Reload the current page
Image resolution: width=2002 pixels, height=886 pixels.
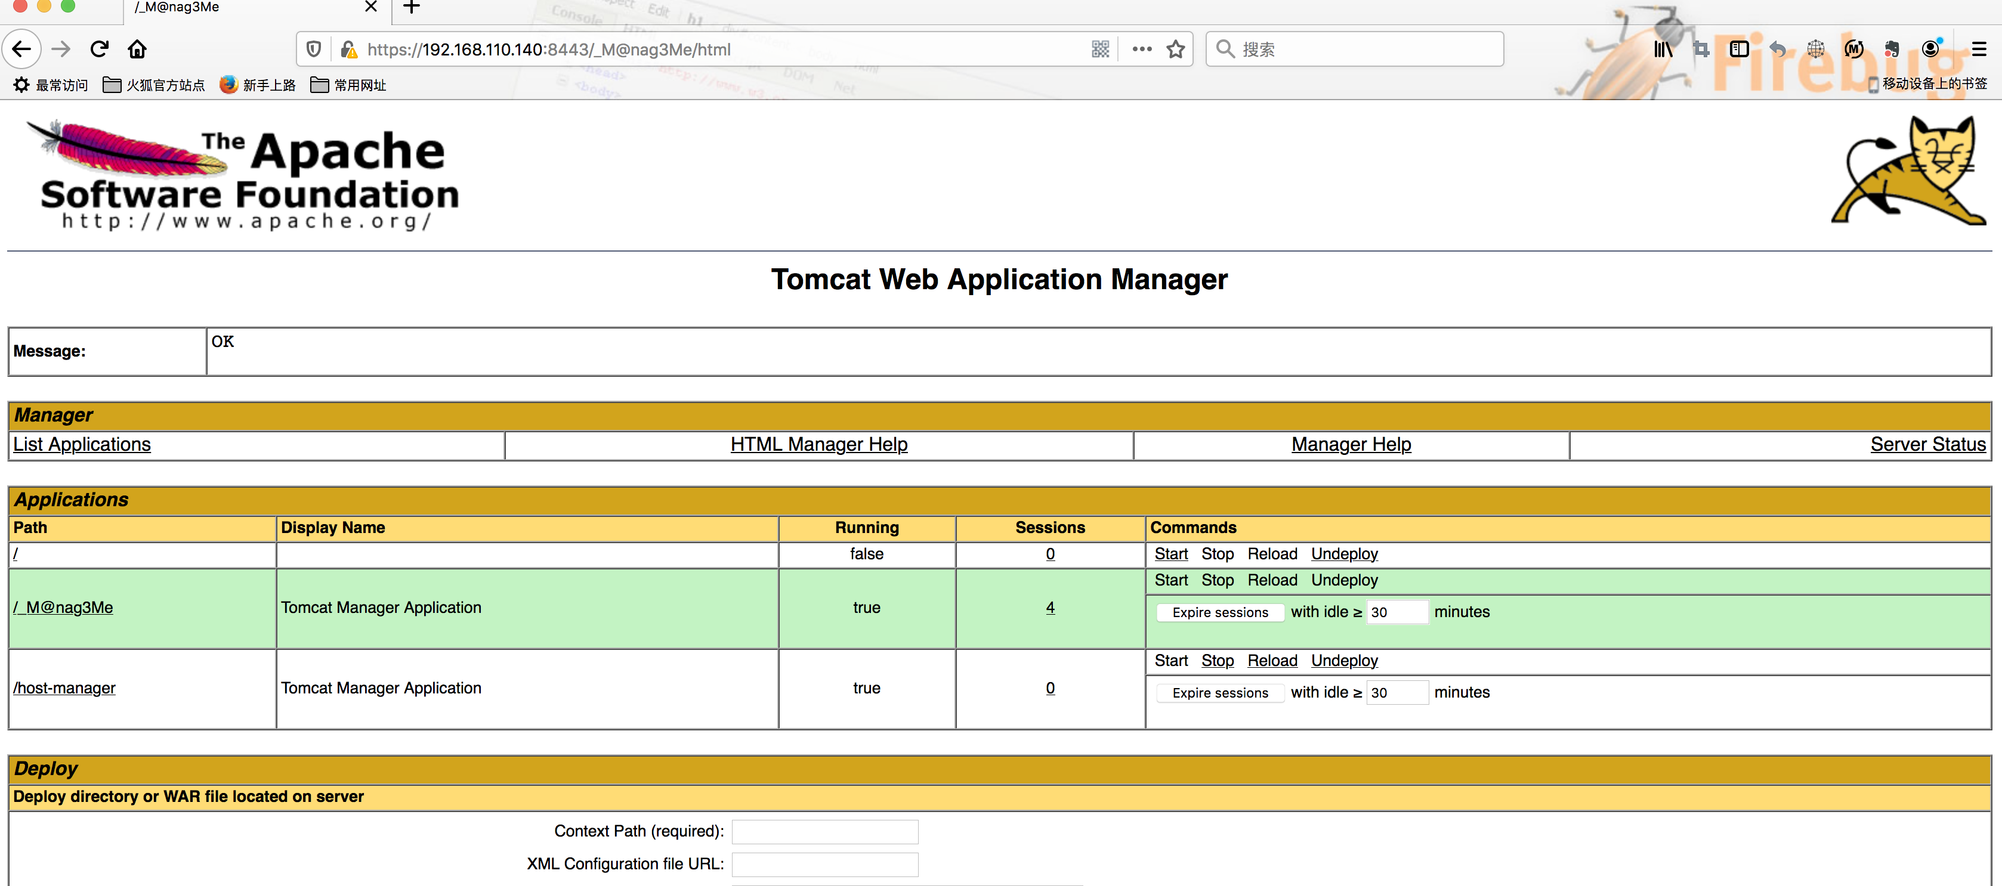tap(100, 49)
